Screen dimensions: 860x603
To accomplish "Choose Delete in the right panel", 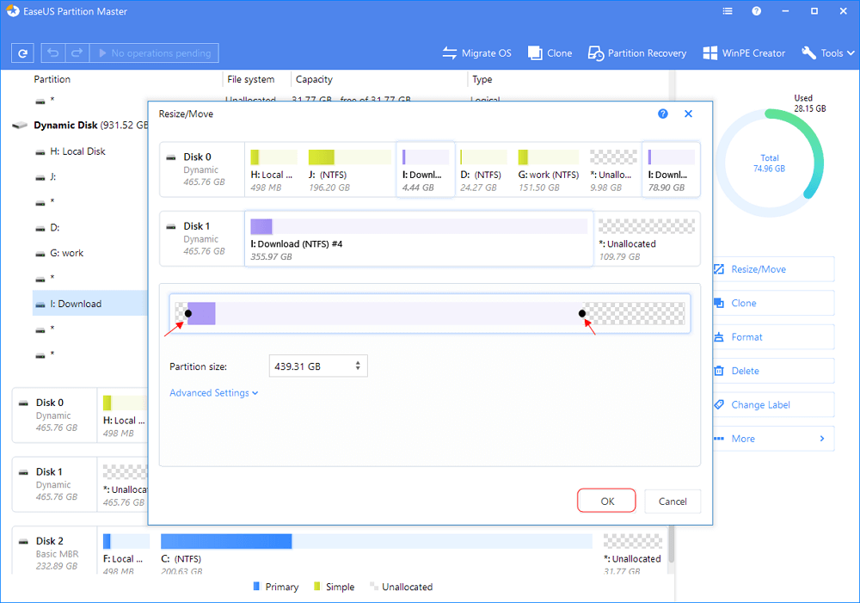I will [x=745, y=371].
